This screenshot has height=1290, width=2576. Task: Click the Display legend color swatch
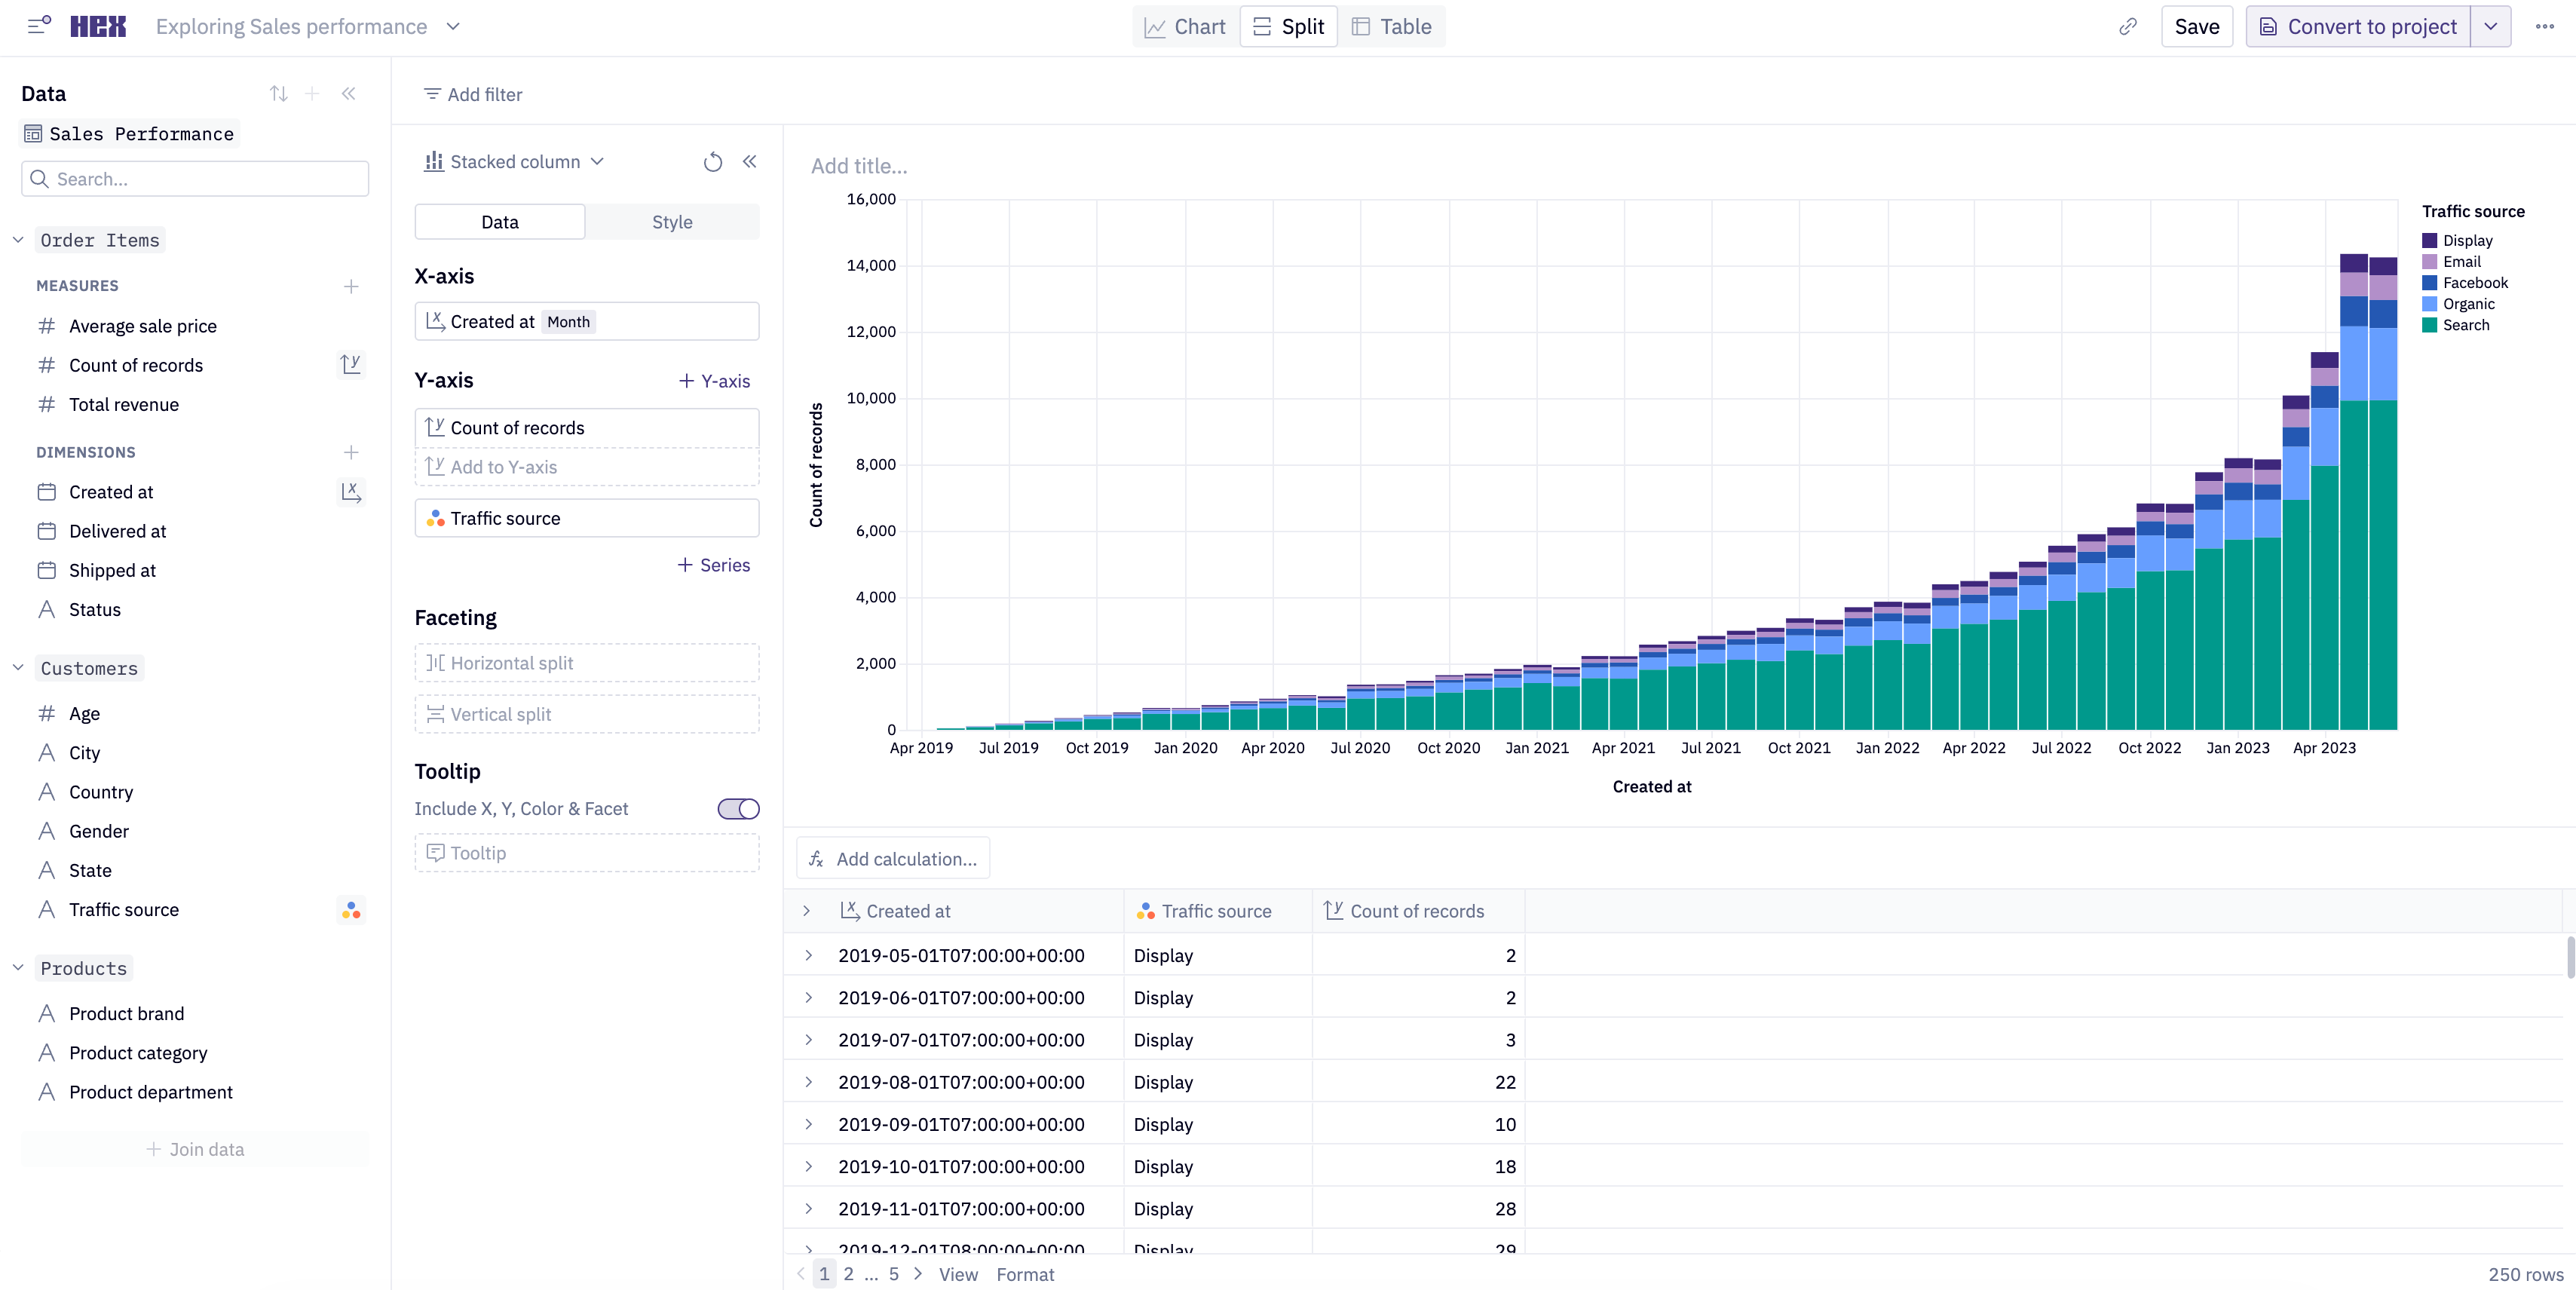[2429, 240]
